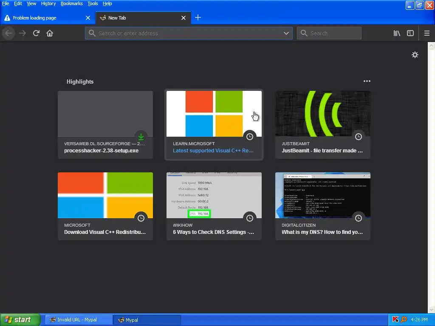Click the Highlights section heading
The height and width of the screenshot is (326, 435).
point(80,82)
